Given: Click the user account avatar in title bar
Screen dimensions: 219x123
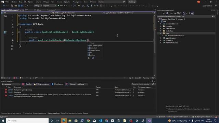Looking at the screenshot, I should (x=198, y=2).
